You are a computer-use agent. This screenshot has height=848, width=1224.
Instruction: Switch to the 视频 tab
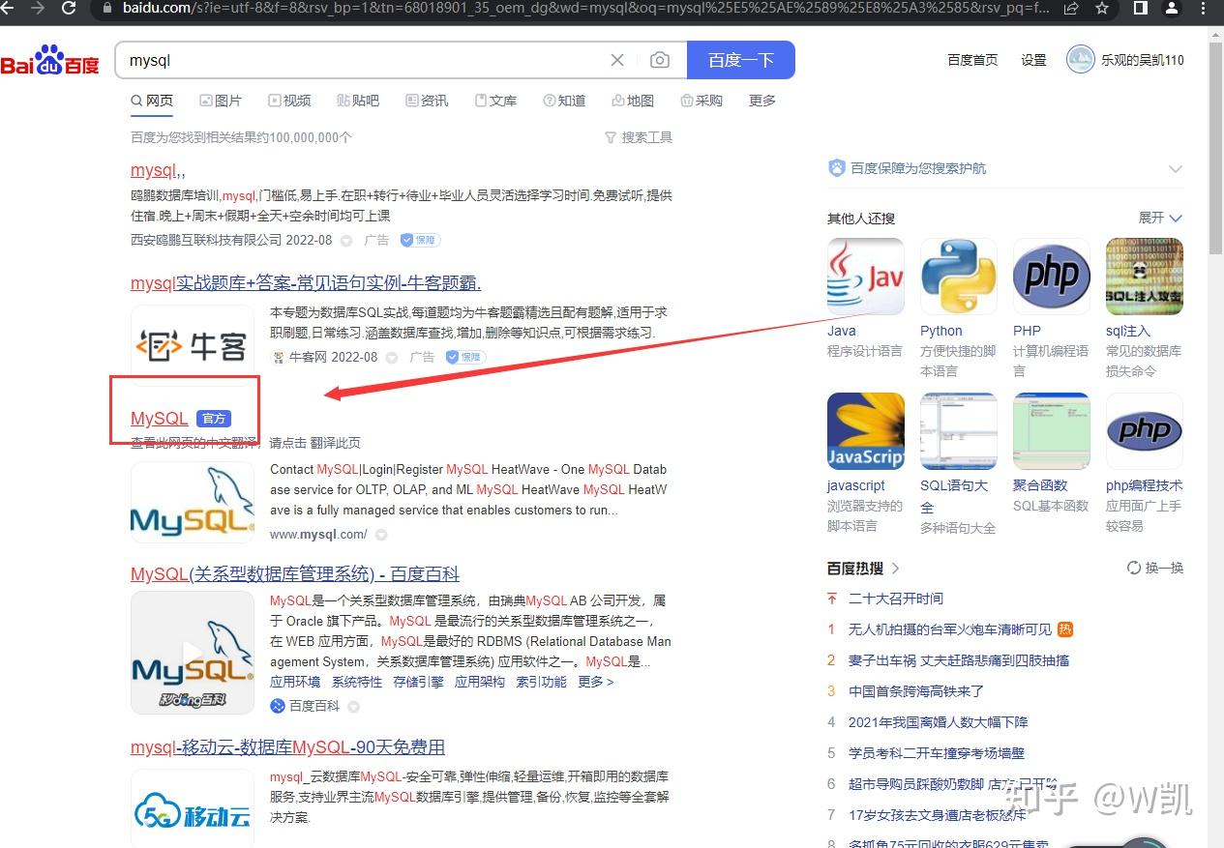(289, 101)
